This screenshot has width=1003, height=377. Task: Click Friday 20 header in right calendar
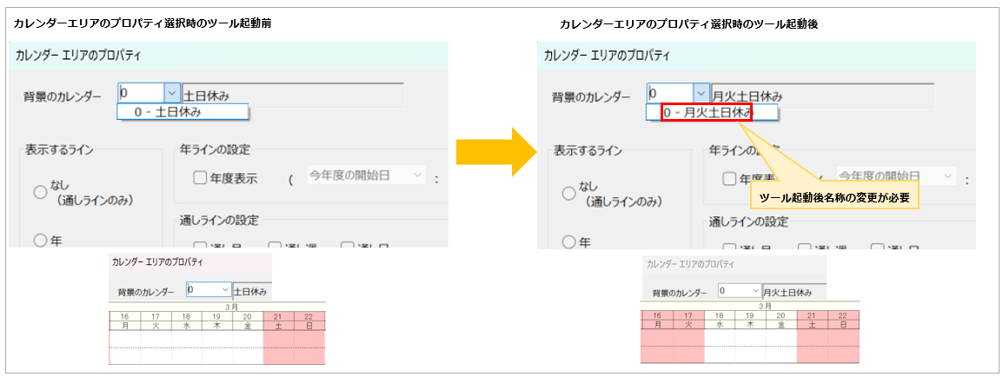(x=780, y=320)
